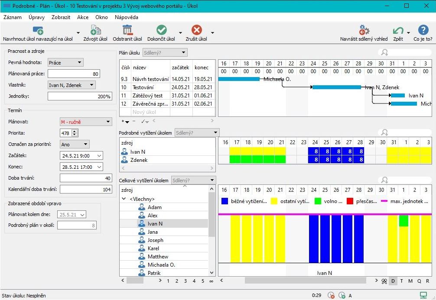436x300 pixels.
Task: Select the R year scale button
Action: 428,281
